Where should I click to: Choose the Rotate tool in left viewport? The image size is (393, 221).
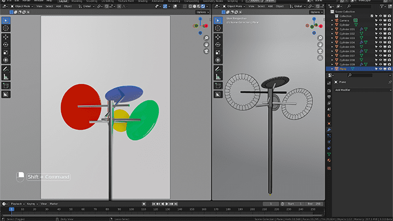coord(6,45)
